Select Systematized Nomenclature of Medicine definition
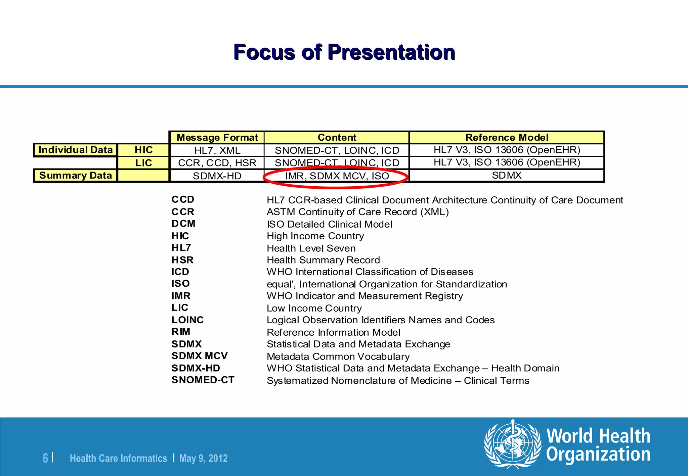This screenshot has width=688, height=476. click(x=398, y=381)
